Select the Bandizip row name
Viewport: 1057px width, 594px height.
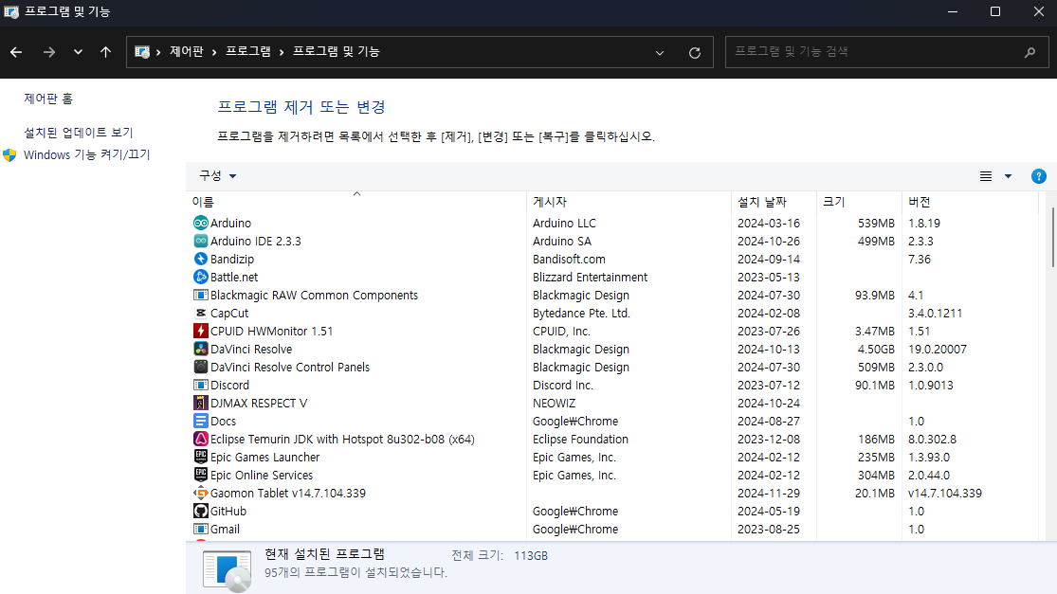pyautogui.click(x=232, y=260)
